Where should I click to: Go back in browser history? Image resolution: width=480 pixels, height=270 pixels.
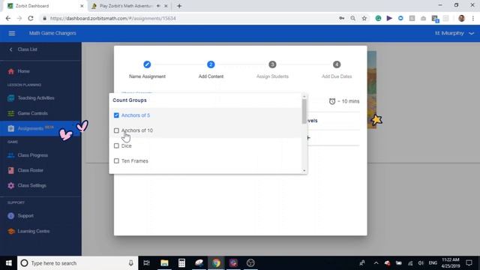[8, 18]
